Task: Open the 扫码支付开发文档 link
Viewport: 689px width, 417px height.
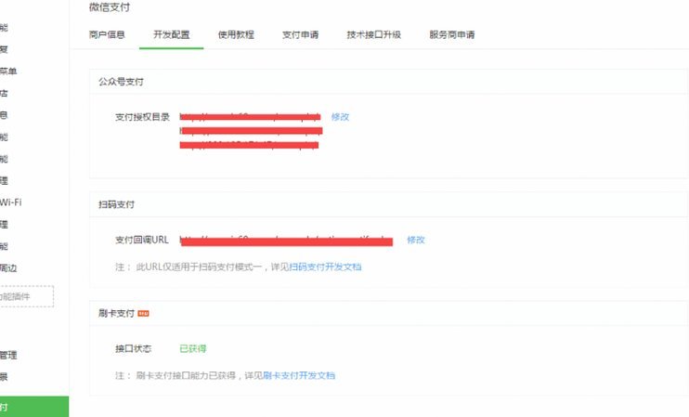Action: point(325,267)
